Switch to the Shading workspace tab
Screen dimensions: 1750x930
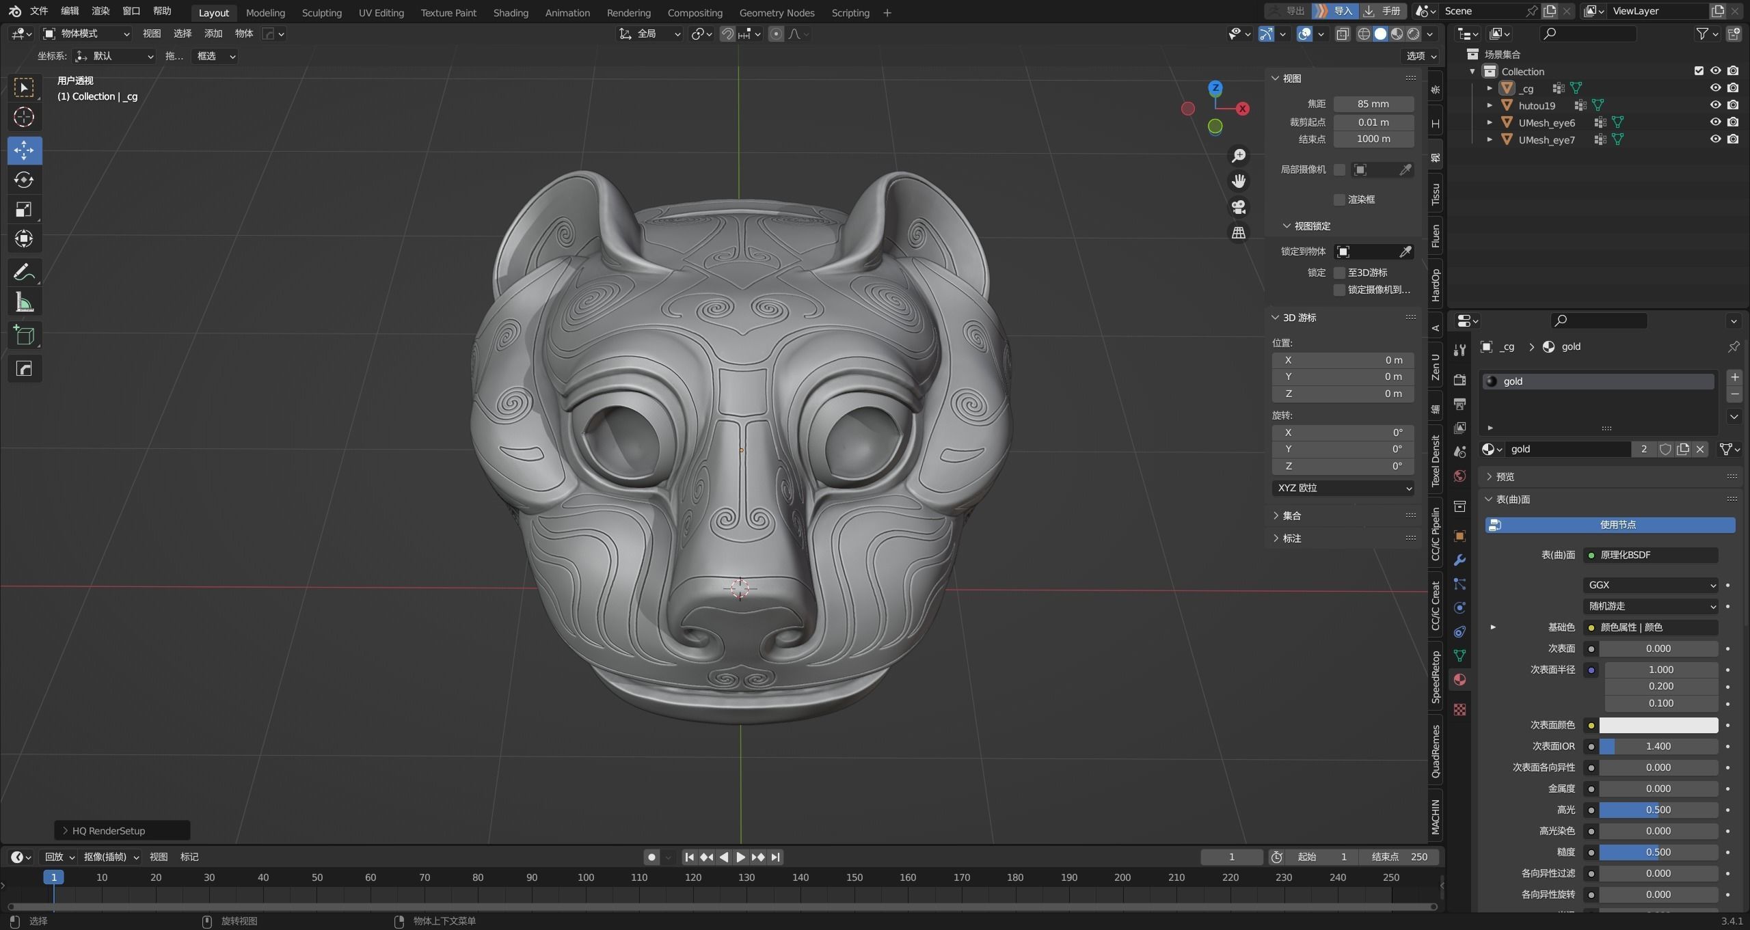(x=511, y=13)
